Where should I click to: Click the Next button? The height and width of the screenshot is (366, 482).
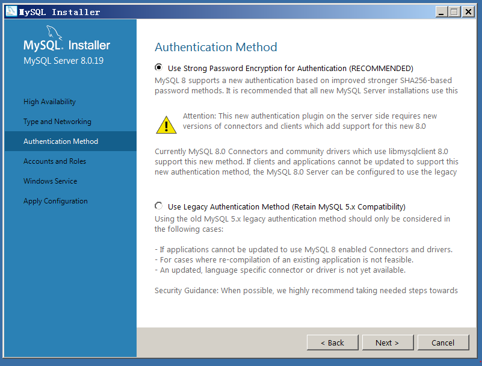388,343
